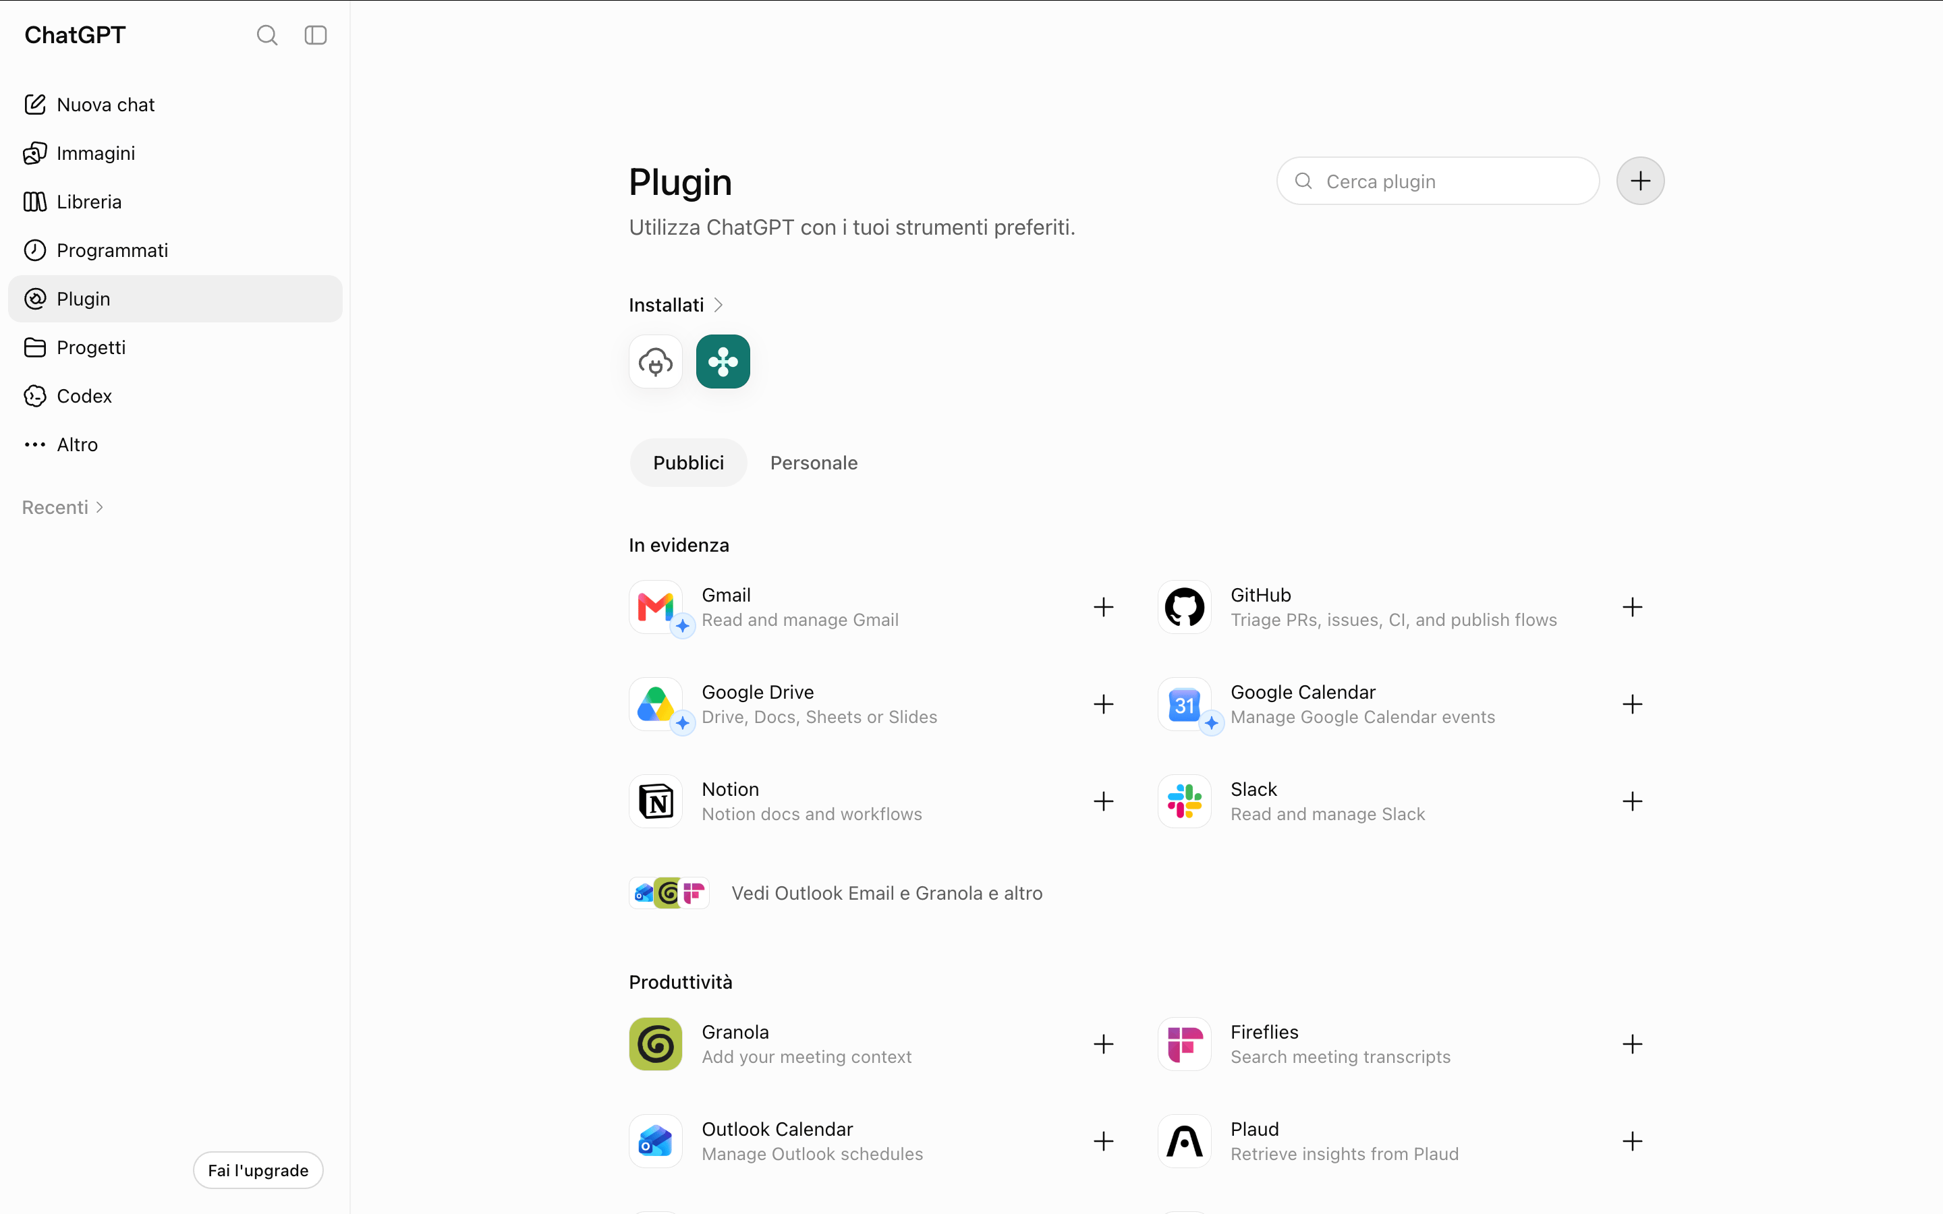Click 'Retrieve insights from Plaud' description
The width and height of the screenshot is (1943, 1214).
tap(1344, 1154)
